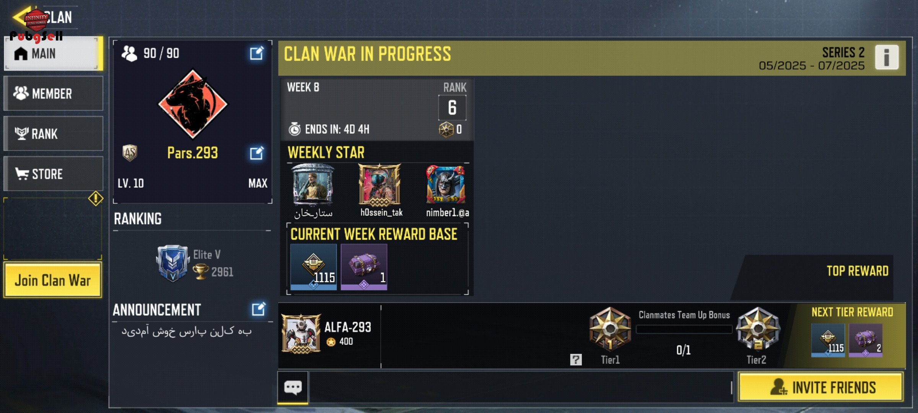Image resolution: width=918 pixels, height=413 pixels.
Task: Open the Main tab
Action: pos(53,54)
